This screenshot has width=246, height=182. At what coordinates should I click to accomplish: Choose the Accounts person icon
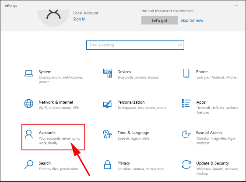pyautogui.click(x=29, y=134)
